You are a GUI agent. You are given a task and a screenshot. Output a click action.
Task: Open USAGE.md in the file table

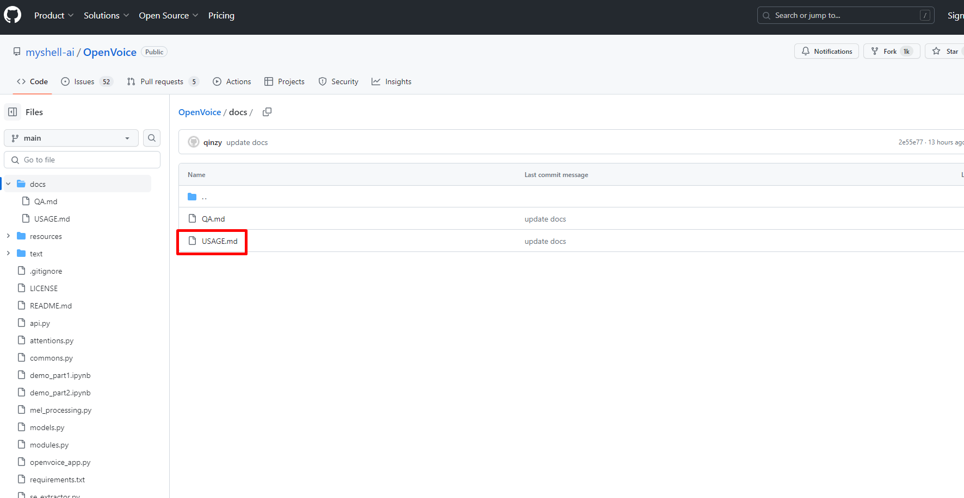coord(220,241)
